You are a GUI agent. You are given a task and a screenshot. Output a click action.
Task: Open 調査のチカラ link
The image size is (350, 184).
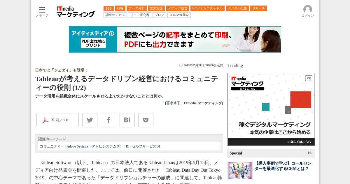click(x=115, y=15)
